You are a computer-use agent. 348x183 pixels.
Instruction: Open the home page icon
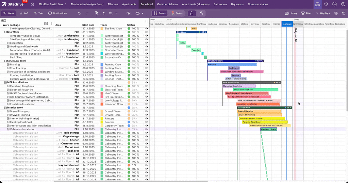(32, 4)
